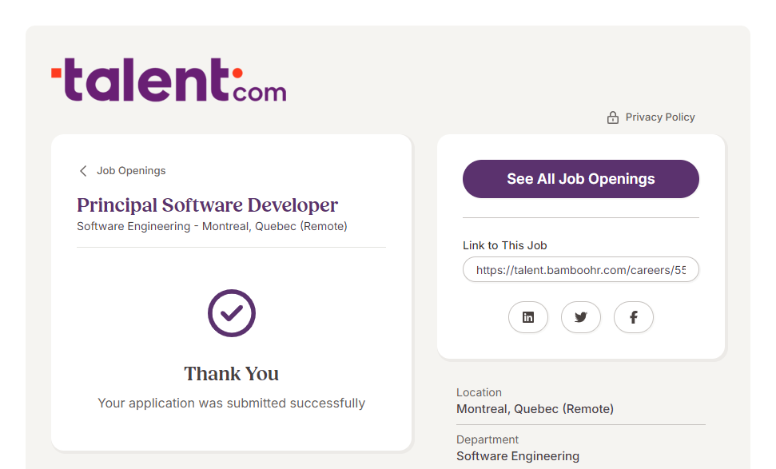The image size is (776, 469).
Task: Click the Link to This Job label
Action: click(504, 246)
